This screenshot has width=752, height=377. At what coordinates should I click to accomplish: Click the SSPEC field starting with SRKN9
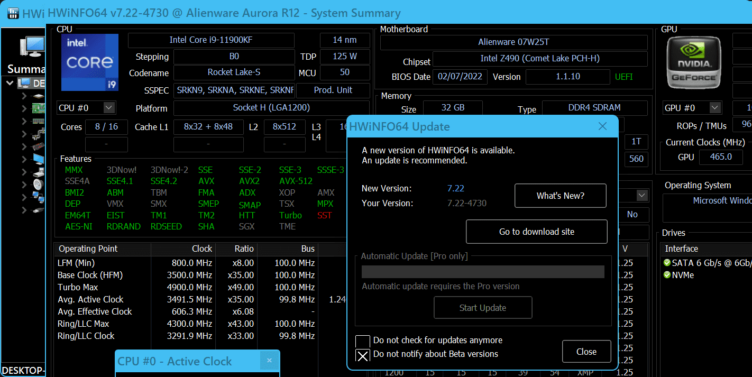(x=234, y=90)
